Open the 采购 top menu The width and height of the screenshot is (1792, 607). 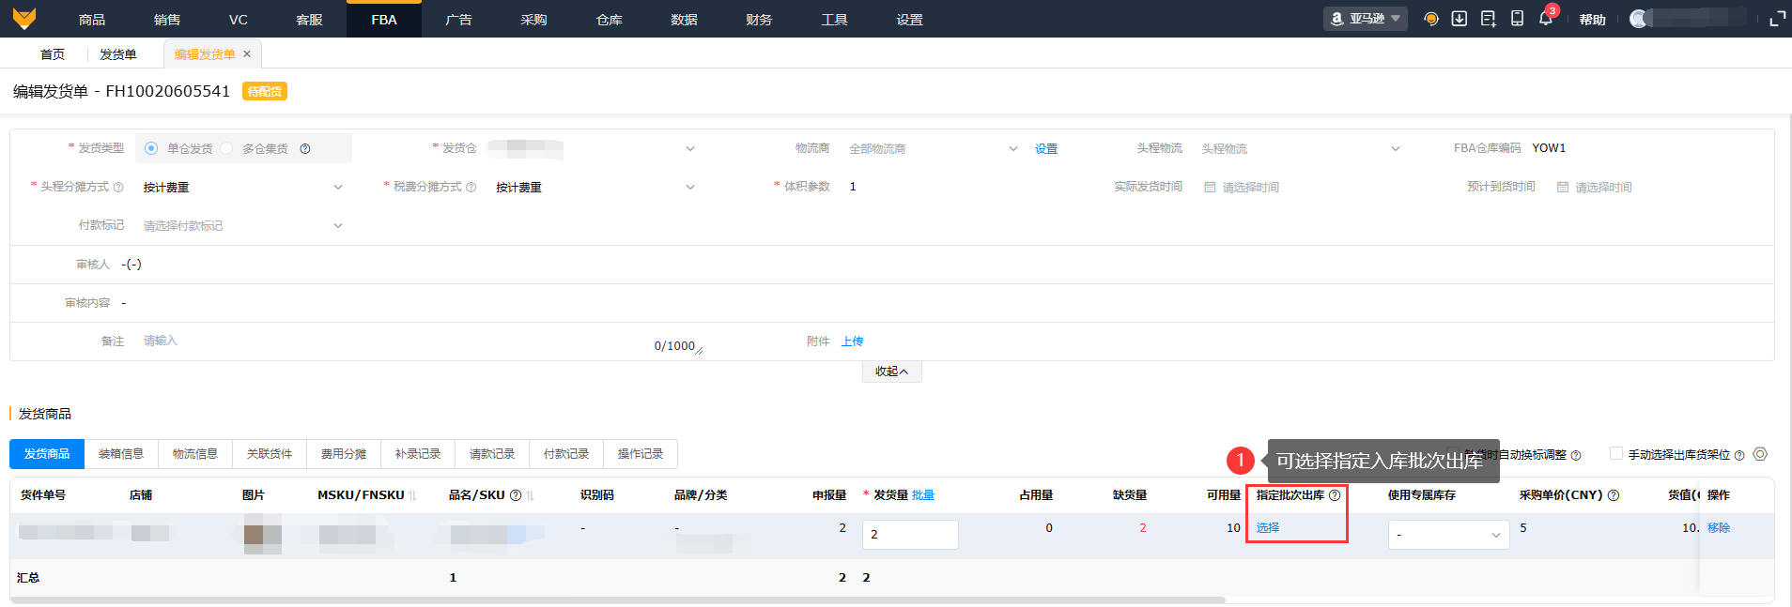[x=533, y=20]
